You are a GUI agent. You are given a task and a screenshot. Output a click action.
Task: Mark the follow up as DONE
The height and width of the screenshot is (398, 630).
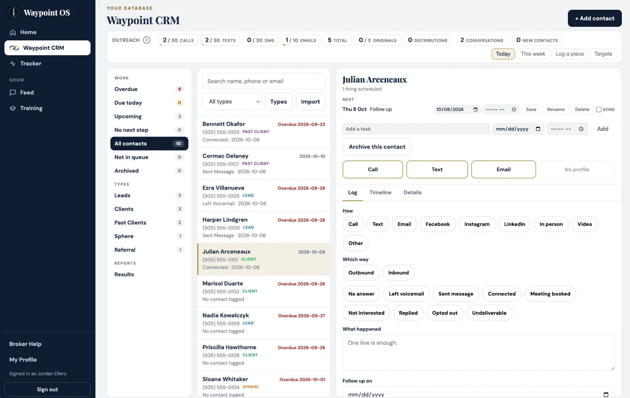click(x=598, y=110)
